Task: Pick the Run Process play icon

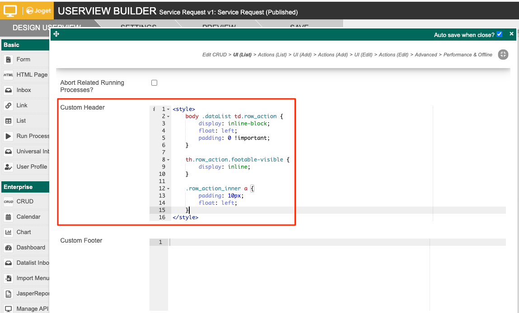Action: 9,136
